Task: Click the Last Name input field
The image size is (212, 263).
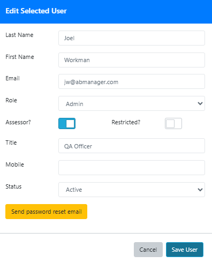Action: [132, 38]
